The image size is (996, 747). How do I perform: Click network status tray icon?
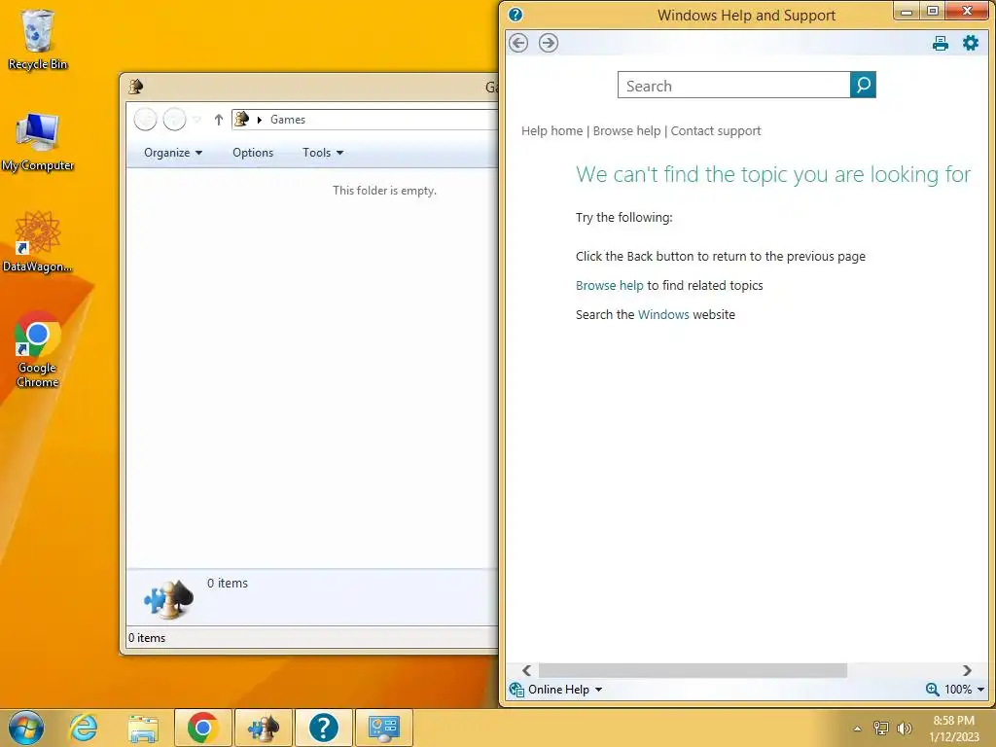[881, 728]
